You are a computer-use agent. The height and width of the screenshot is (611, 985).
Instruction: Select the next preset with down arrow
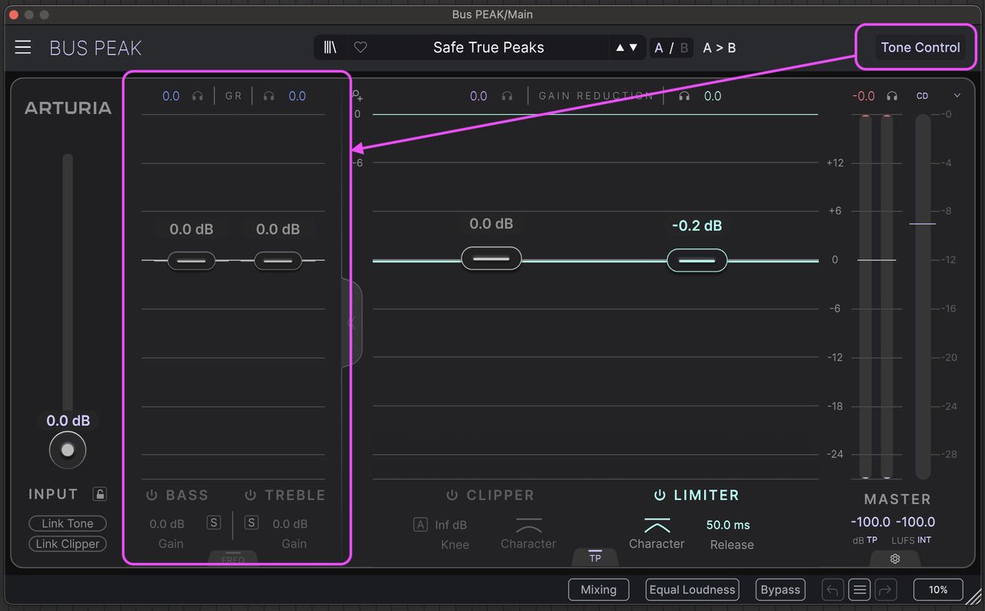coord(633,48)
